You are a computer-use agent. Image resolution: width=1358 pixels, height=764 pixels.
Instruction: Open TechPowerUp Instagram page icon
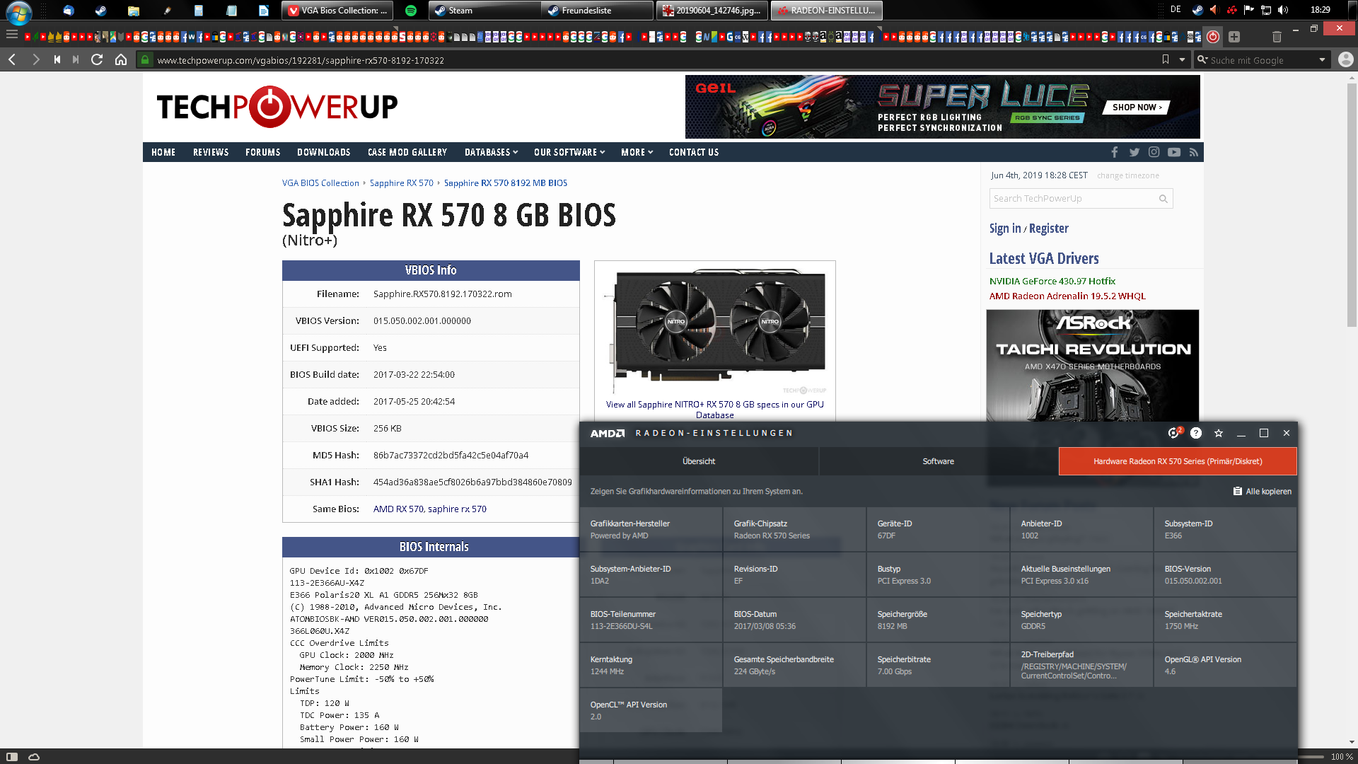1154,152
